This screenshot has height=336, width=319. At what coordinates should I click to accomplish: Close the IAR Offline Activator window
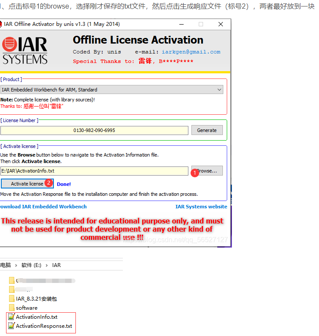click(221, 24)
